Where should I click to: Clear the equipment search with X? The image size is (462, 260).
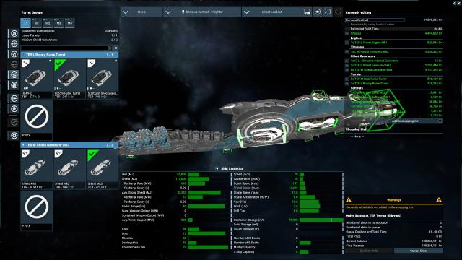click(x=115, y=48)
